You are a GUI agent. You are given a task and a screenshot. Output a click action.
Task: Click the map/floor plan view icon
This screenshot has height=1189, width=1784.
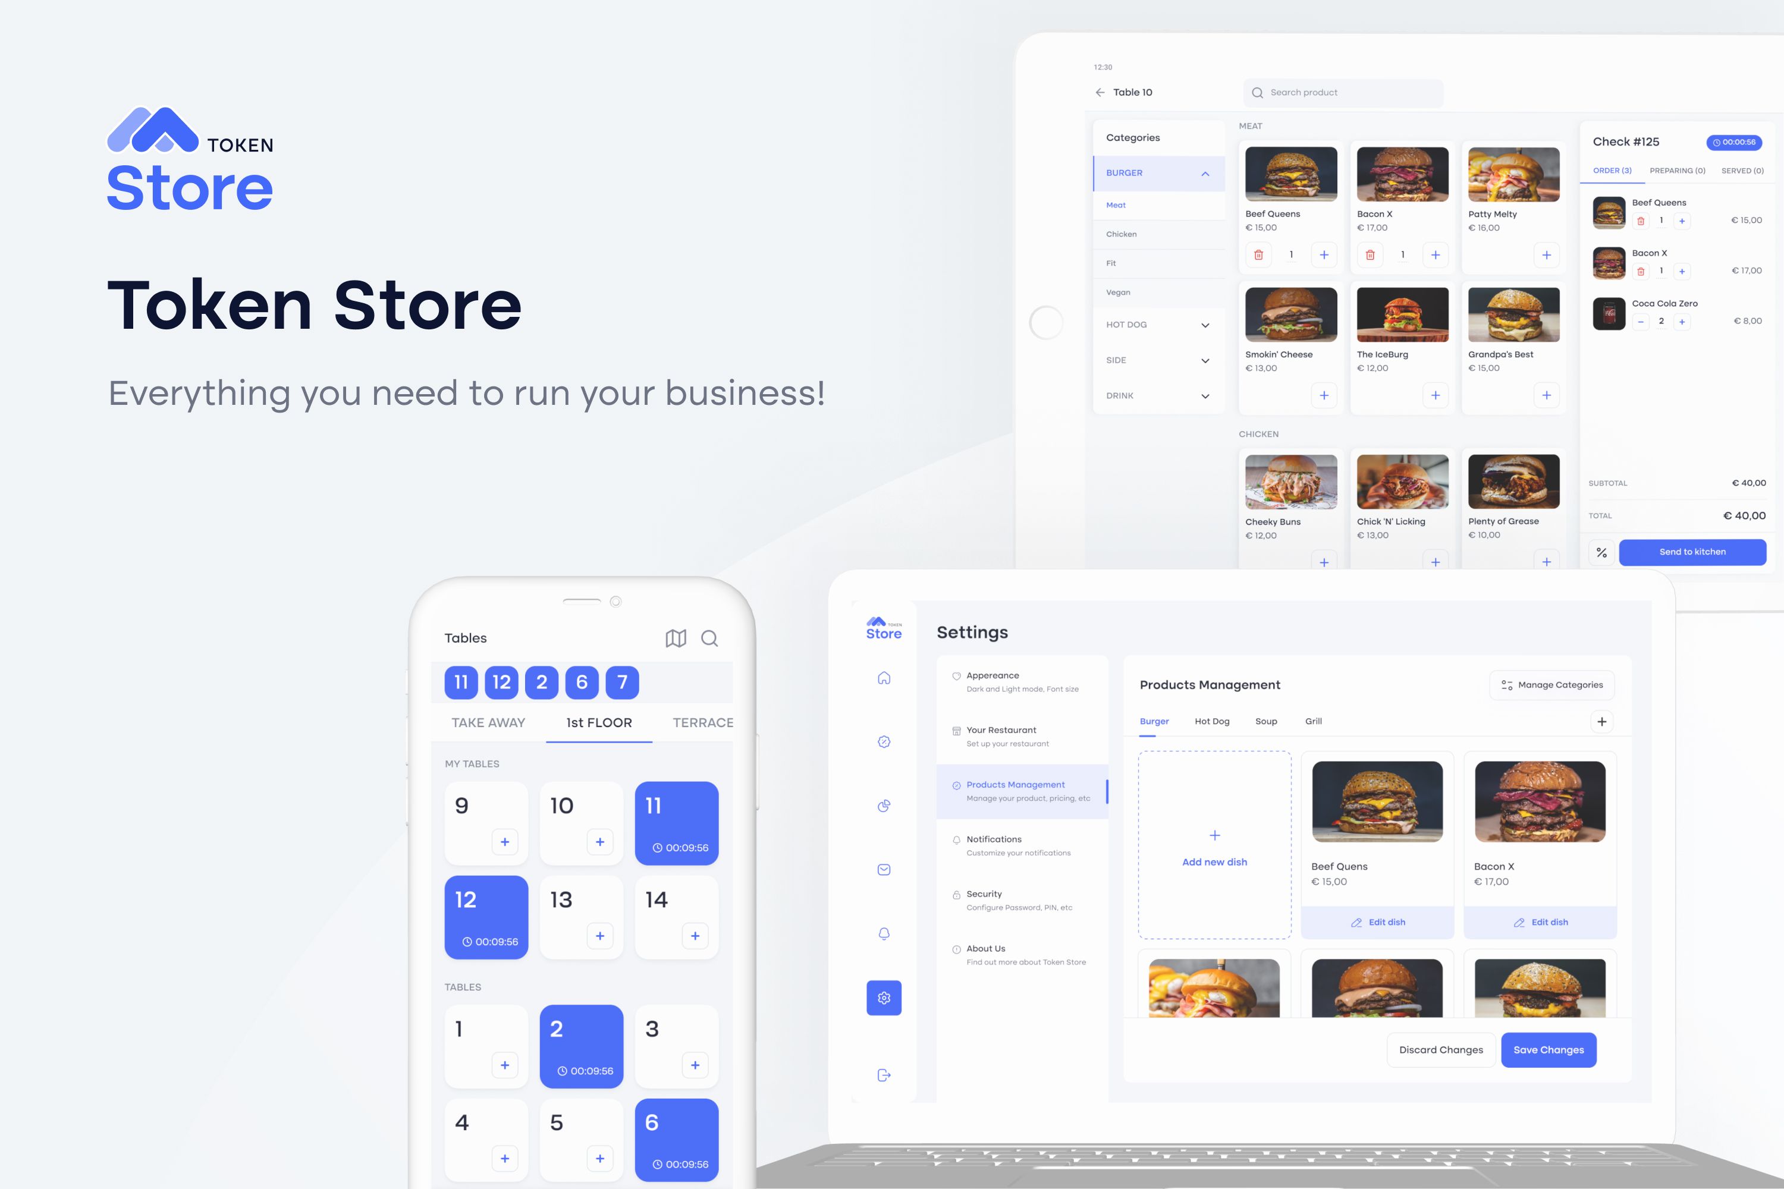pyautogui.click(x=674, y=637)
